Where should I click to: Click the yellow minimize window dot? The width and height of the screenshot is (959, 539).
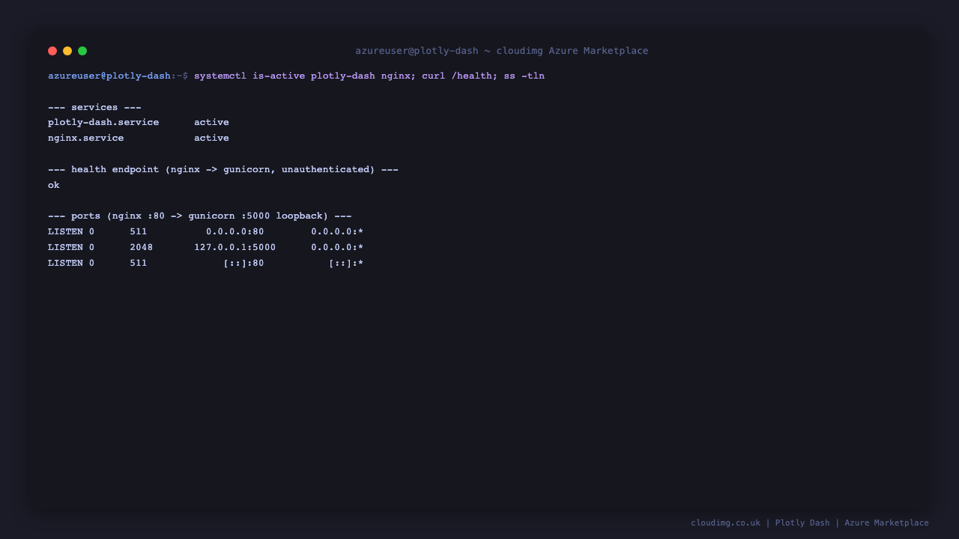pos(67,51)
